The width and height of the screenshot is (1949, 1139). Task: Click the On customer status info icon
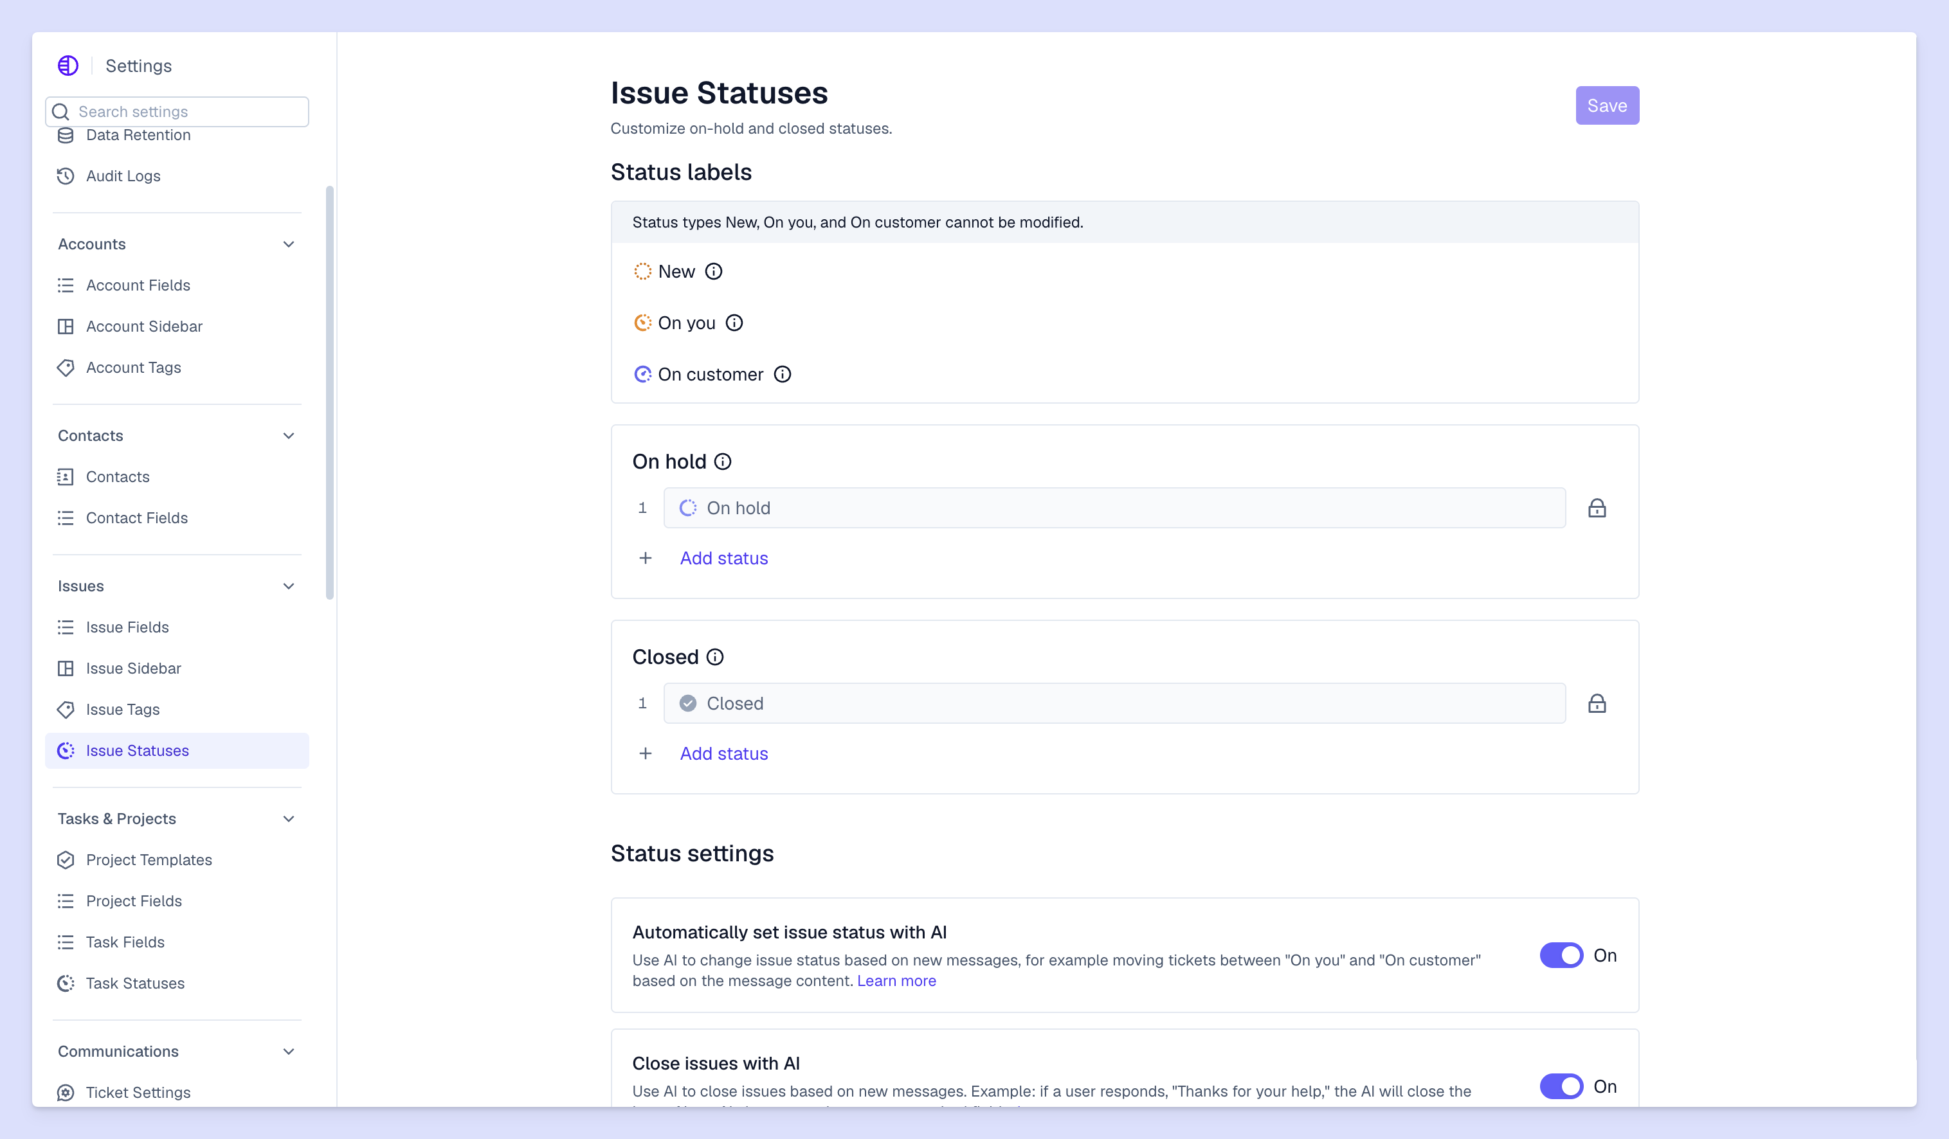coord(783,374)
